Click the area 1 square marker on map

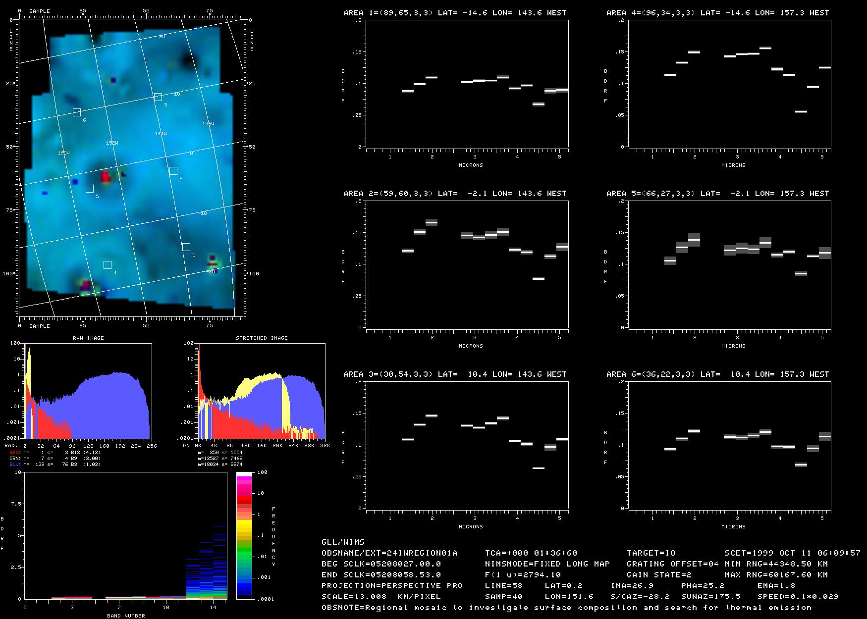[x=186, y=247]
